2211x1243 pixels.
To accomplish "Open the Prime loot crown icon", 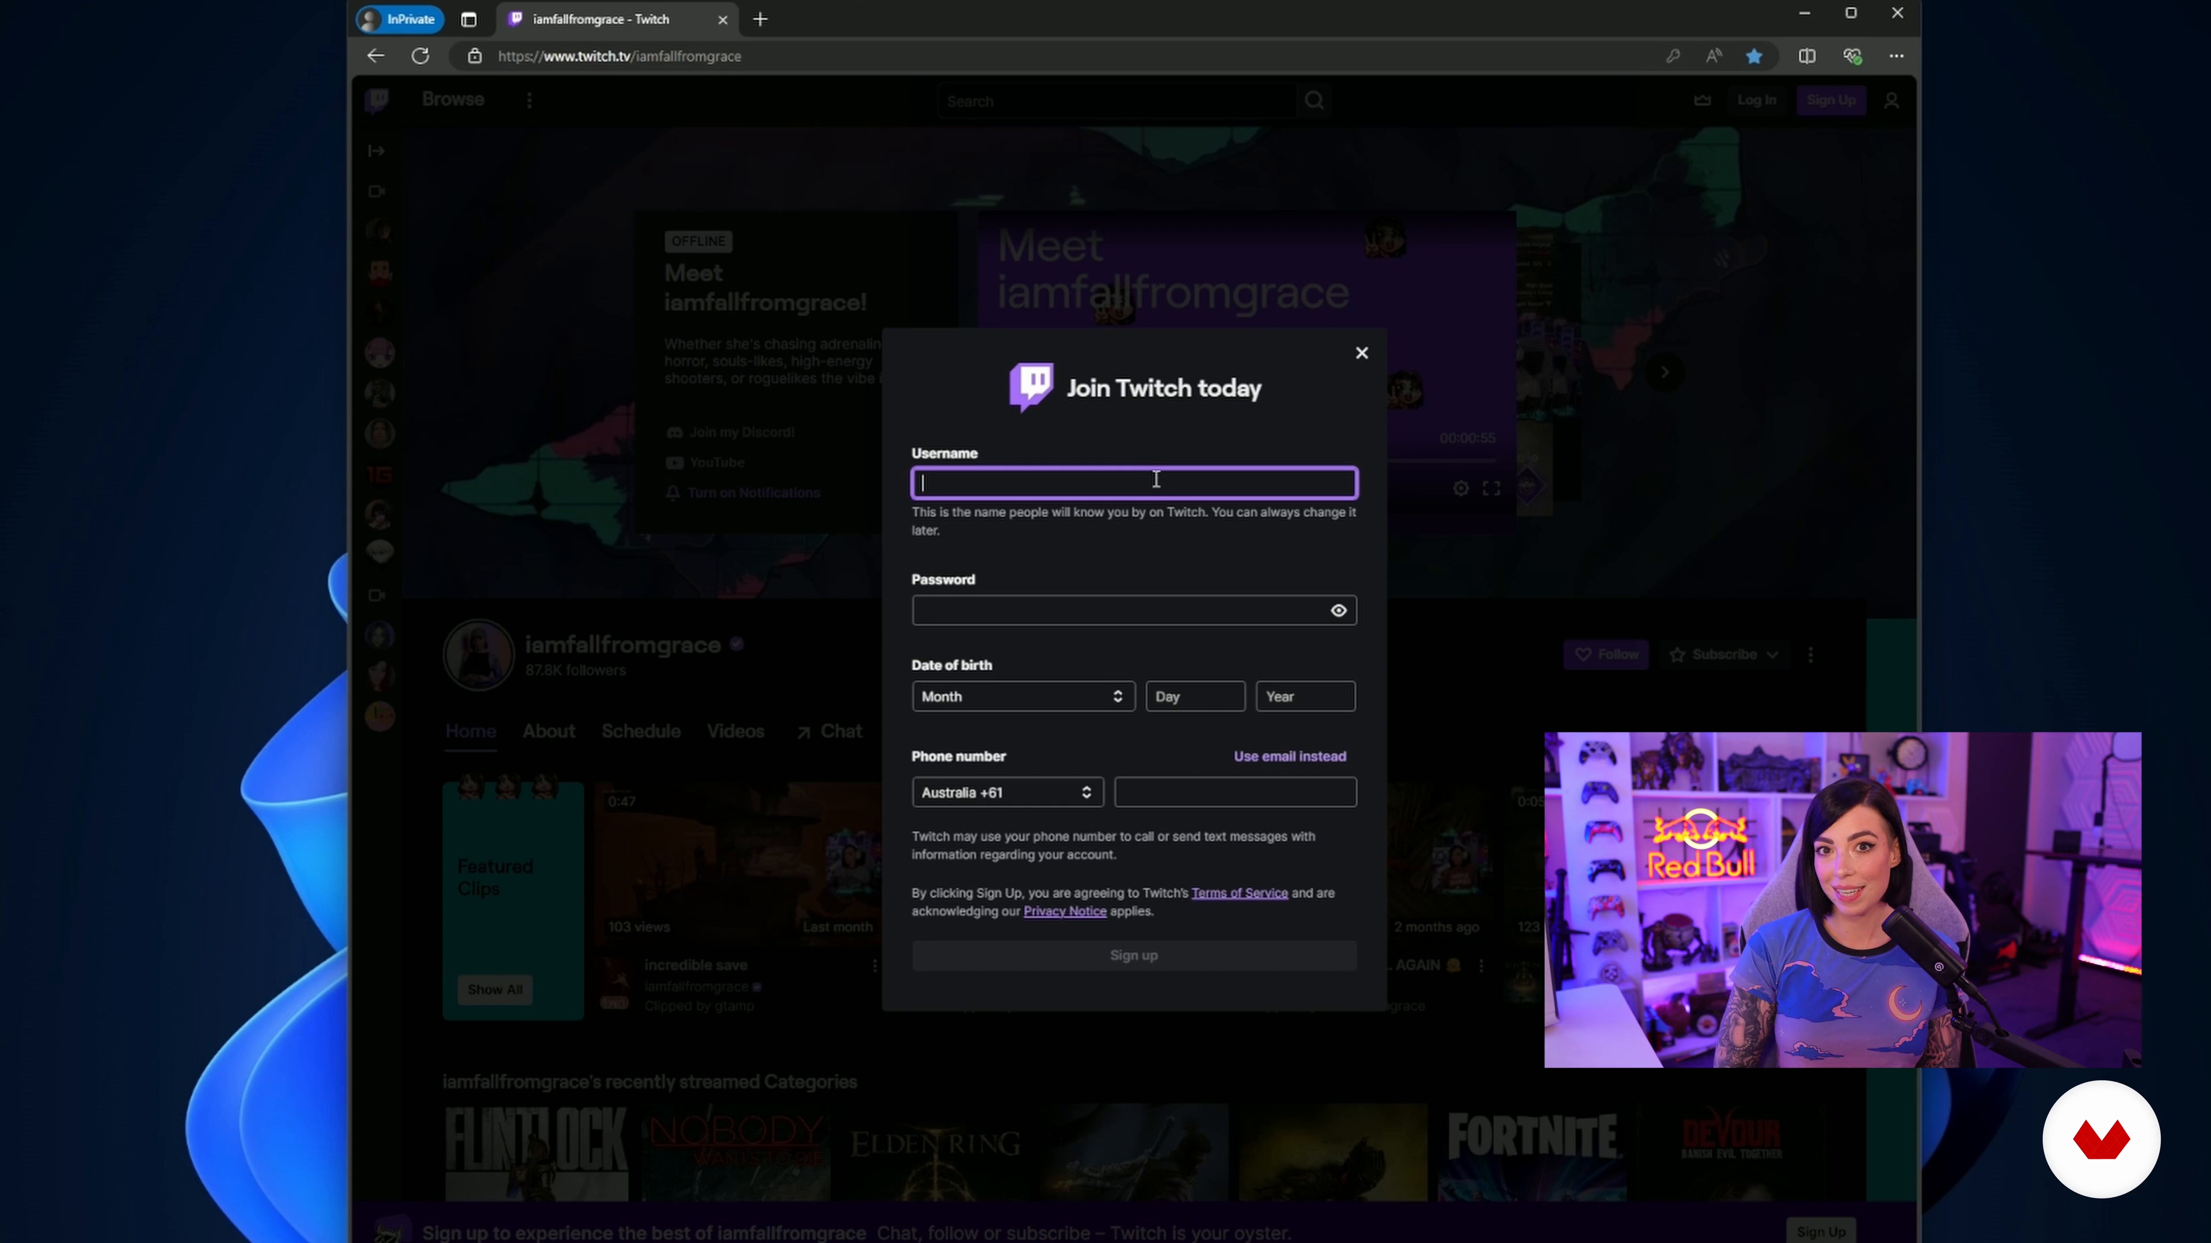I will pyautogui.click(x=1703, y=100).
